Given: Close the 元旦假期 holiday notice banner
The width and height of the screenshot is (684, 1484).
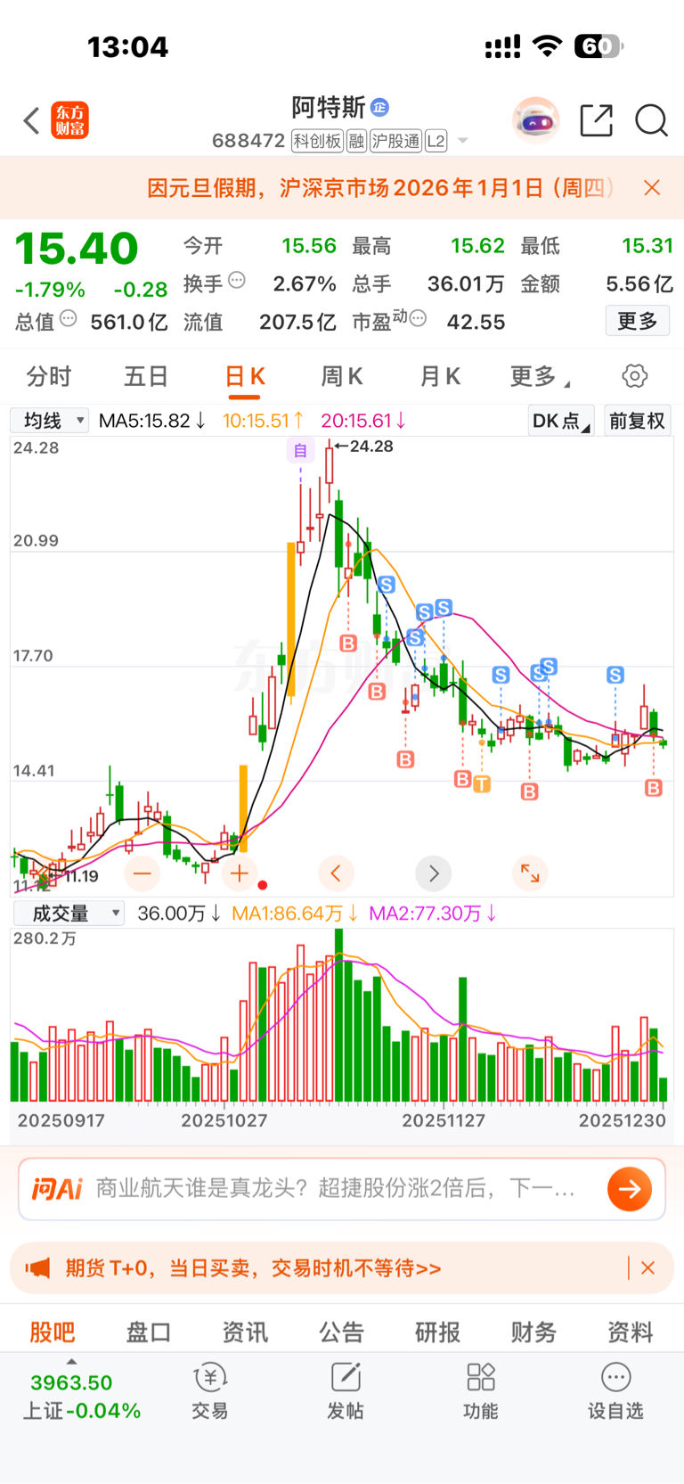Looking at the screenshot, I should (652, 187).
